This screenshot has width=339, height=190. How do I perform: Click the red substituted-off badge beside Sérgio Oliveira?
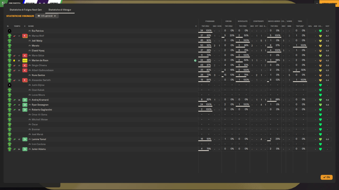(25, 65)
